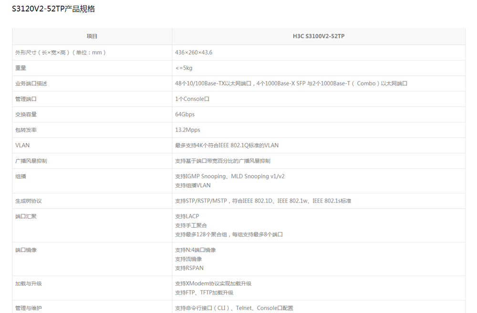Select the 项目 column header
Viewport: 477px width, 313px height.
[93, 36]
